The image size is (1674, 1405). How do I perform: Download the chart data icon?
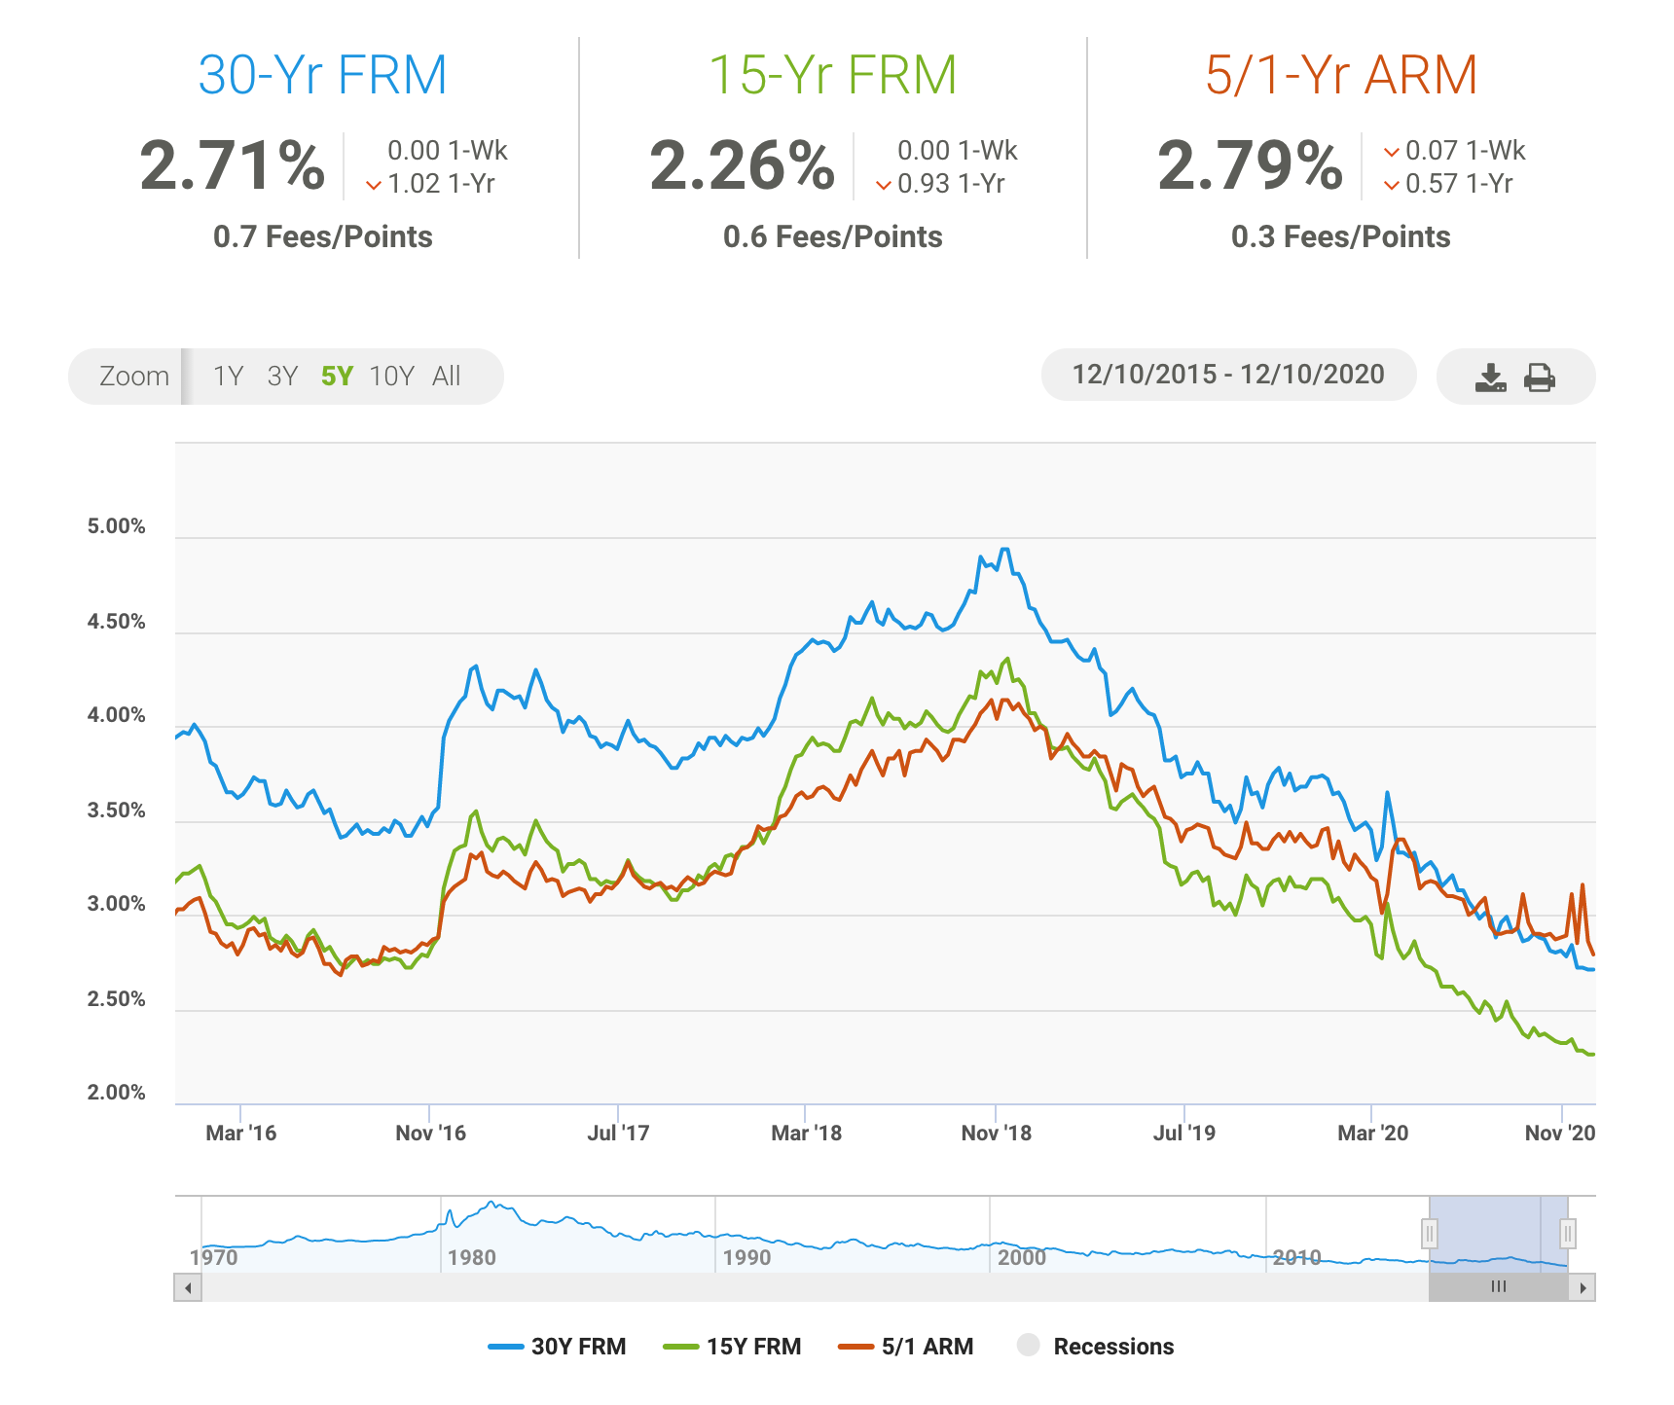pos(1490,378)
